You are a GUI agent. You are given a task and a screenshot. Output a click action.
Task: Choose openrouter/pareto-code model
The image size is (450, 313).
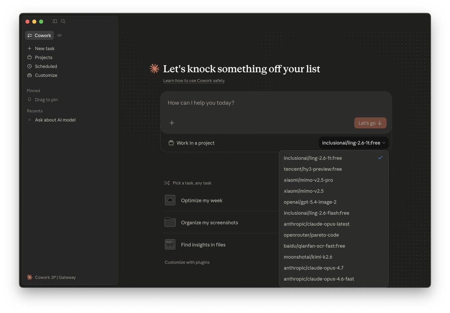333,235
